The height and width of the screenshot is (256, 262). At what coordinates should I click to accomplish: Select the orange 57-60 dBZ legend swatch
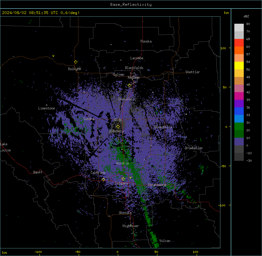click(239, 50)
